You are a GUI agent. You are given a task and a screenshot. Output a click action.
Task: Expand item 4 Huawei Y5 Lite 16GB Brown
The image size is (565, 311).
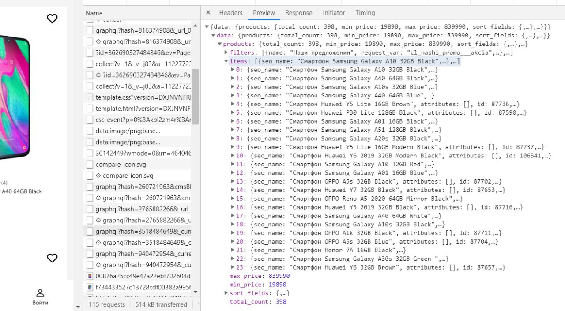[233, 104]
